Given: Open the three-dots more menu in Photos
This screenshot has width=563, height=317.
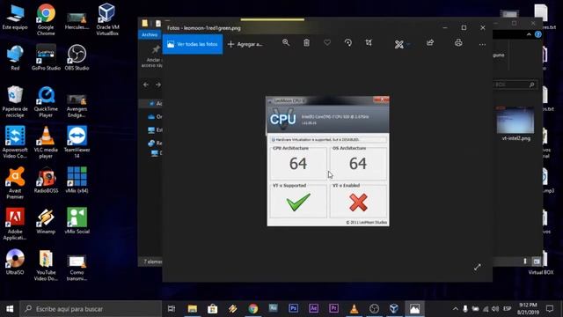Looking at the screenshot, I should coord(482,45).
